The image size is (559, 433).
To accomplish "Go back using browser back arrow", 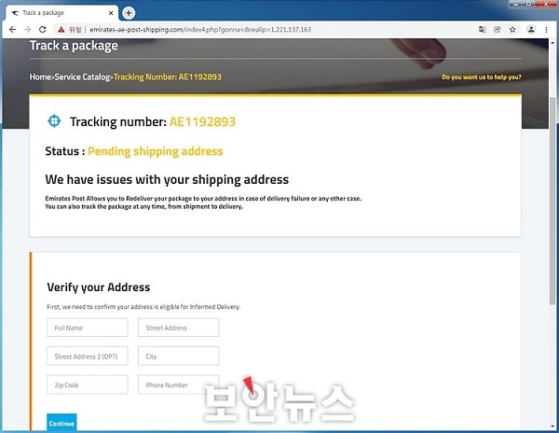I will pyautogui.click(x=12, y=30).
